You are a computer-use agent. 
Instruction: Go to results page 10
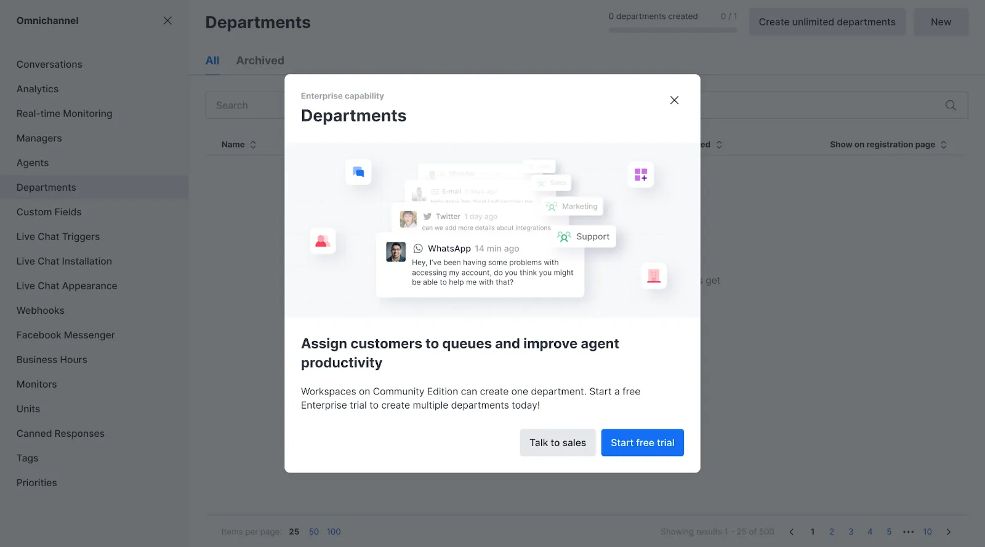tap(927, 532)
